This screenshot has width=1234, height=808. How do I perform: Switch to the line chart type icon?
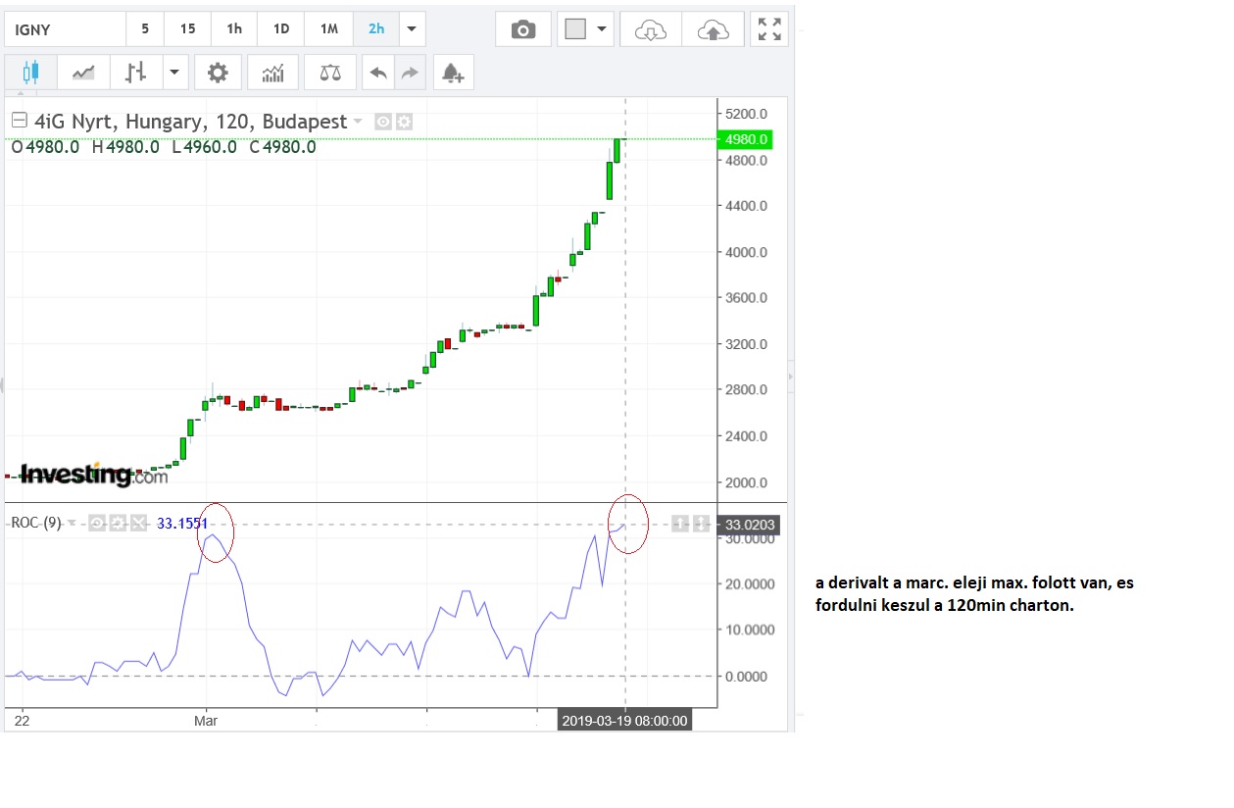point(83,72)
